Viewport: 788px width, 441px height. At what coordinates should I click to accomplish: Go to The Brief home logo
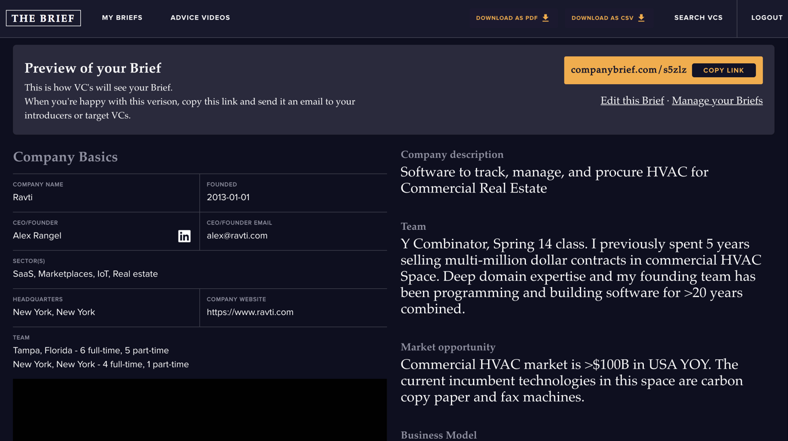pos(44,18)
